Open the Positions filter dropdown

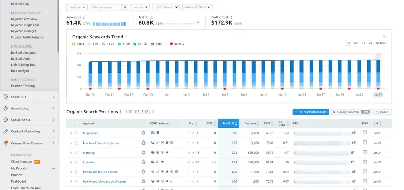[x=77, y=7]
